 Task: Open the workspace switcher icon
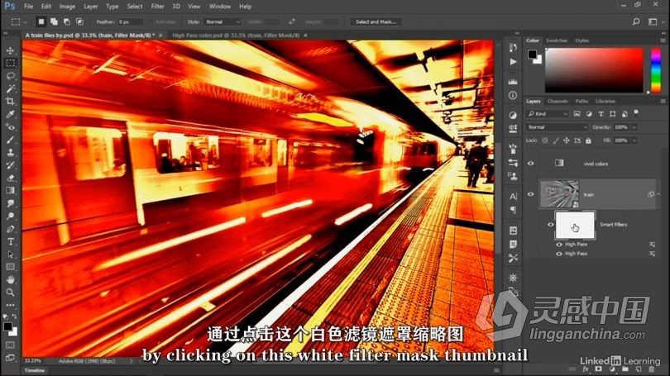coord(653,21)
